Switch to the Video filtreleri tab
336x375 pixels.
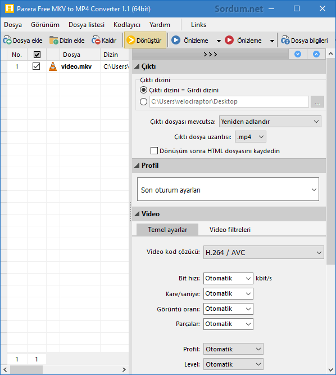230,230
